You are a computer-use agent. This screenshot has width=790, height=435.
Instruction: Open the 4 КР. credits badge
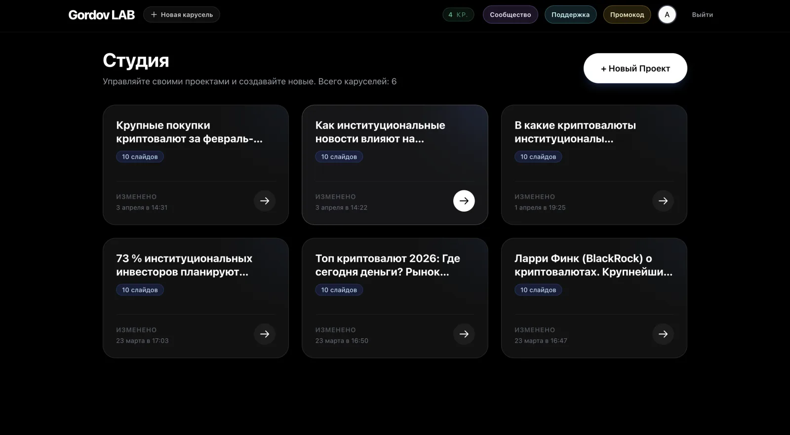(x=458, y=15)
